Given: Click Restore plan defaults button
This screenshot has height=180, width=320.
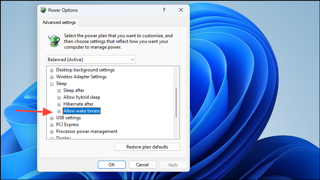Looking at the screenshot, I should click(147, 147).
